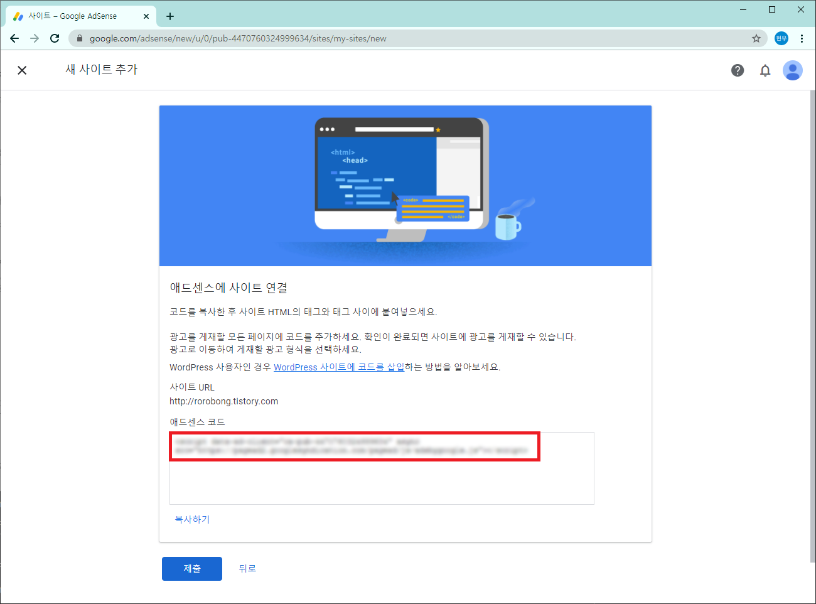Close the Google AdSense tab
816x604 pixels.
point(146,16)
